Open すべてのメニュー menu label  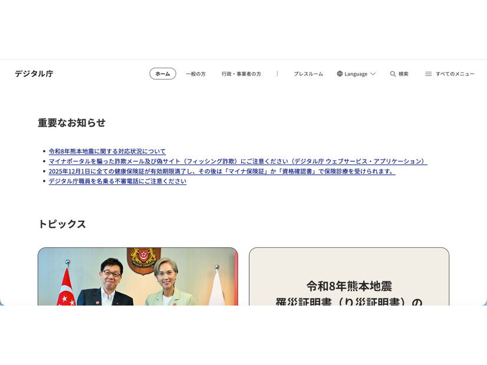click(455, 74)
